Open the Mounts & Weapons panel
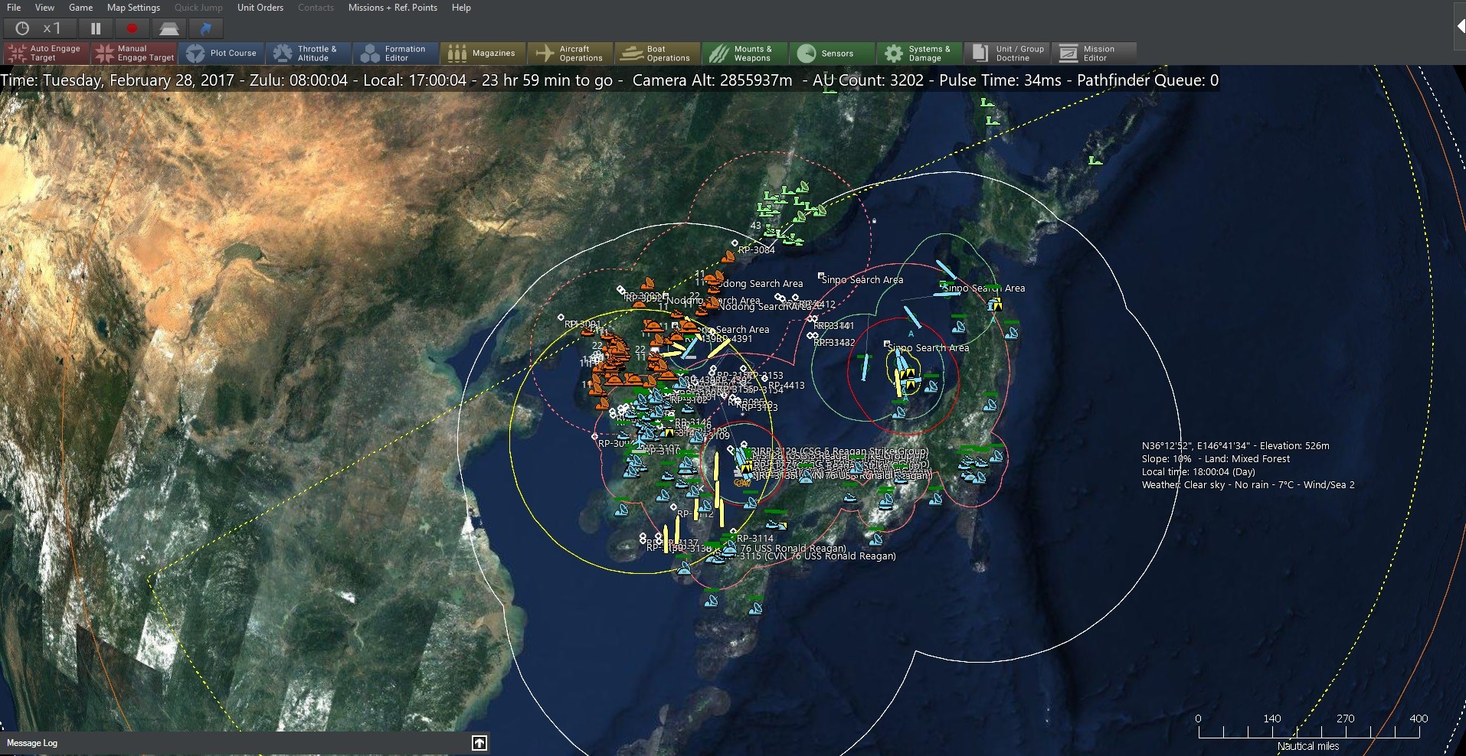The image size is (1466, 756). click(x=744, y=53)
